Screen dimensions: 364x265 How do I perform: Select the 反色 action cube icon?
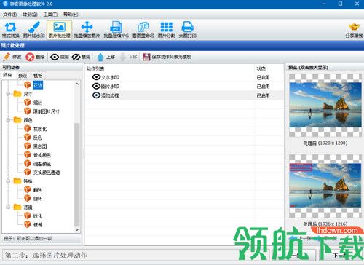[x=28, y=138]
